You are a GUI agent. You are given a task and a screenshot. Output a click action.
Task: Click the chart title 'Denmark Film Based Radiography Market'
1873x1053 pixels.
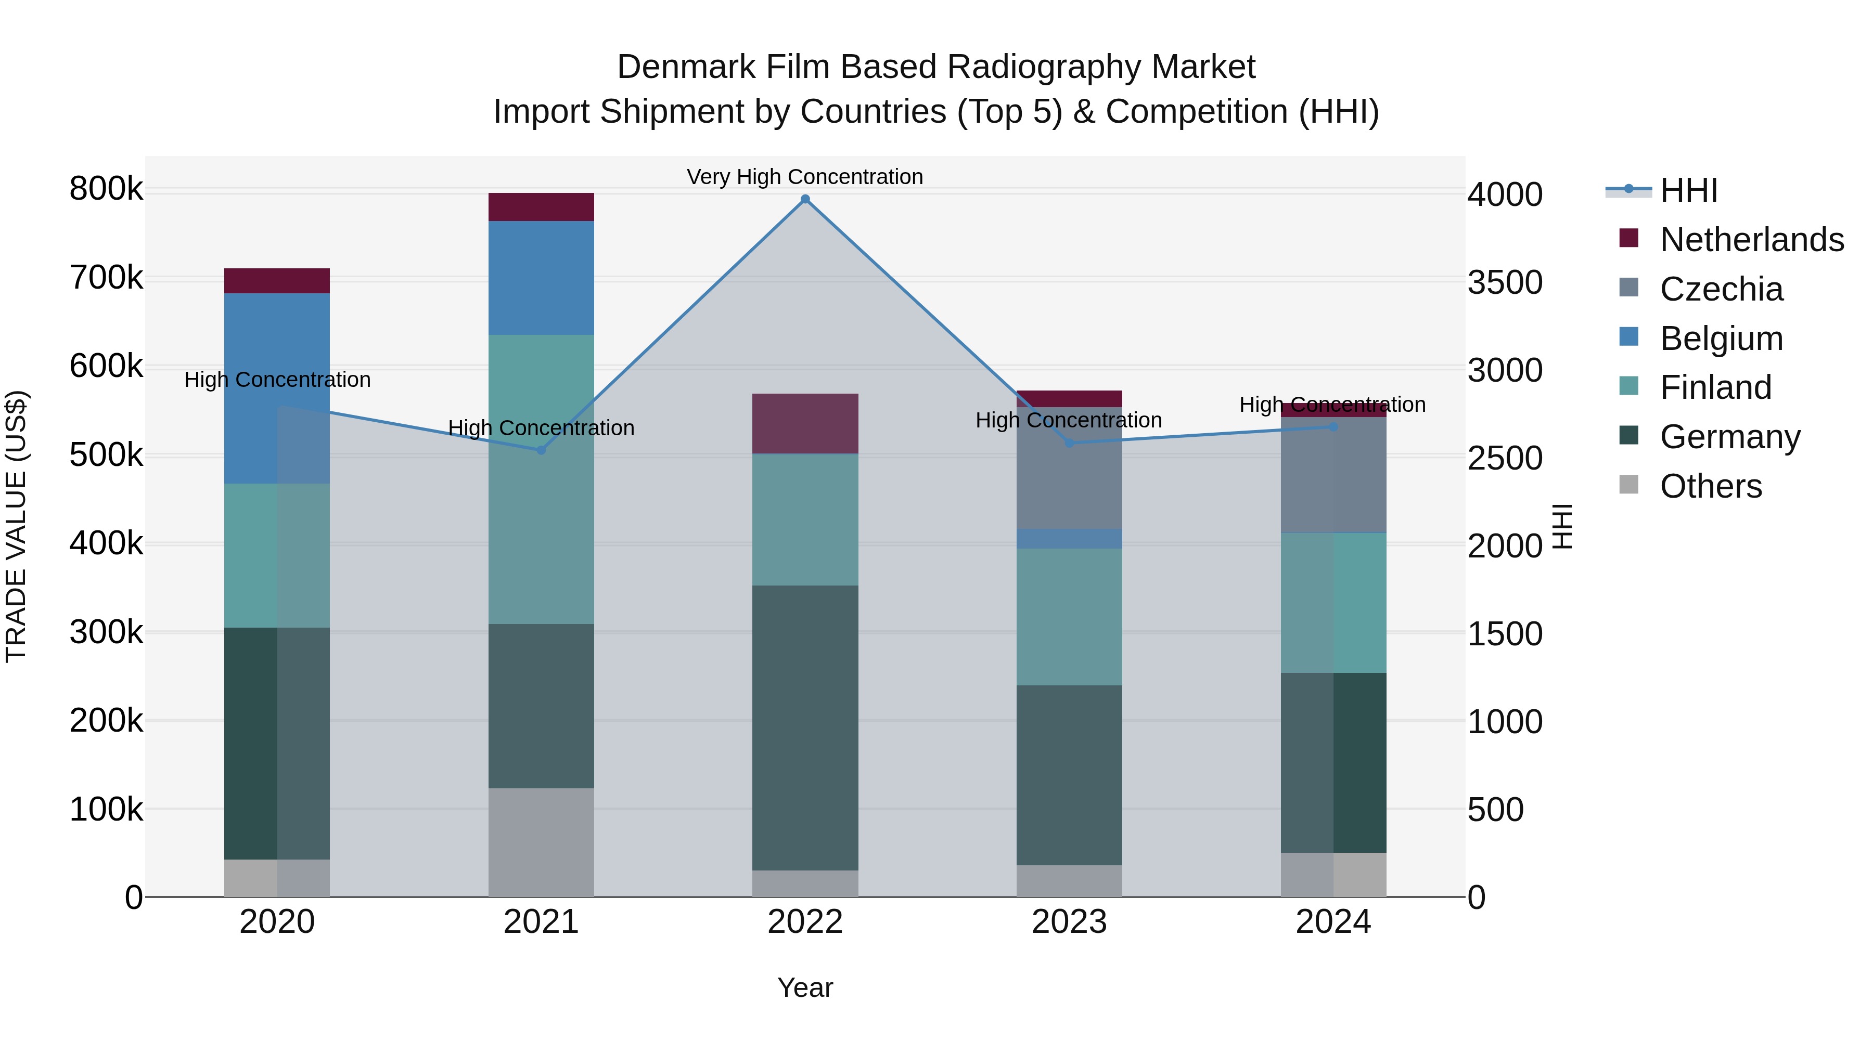[936, 67]
